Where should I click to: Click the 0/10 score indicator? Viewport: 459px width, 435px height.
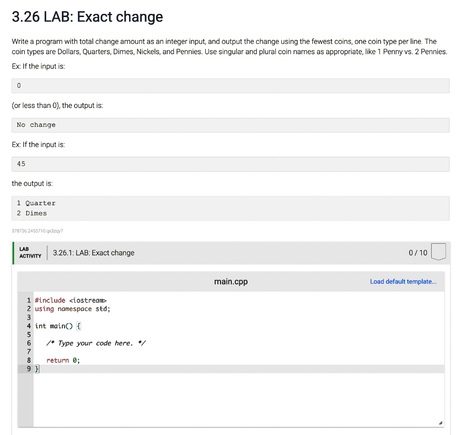(x=417, y=253)
